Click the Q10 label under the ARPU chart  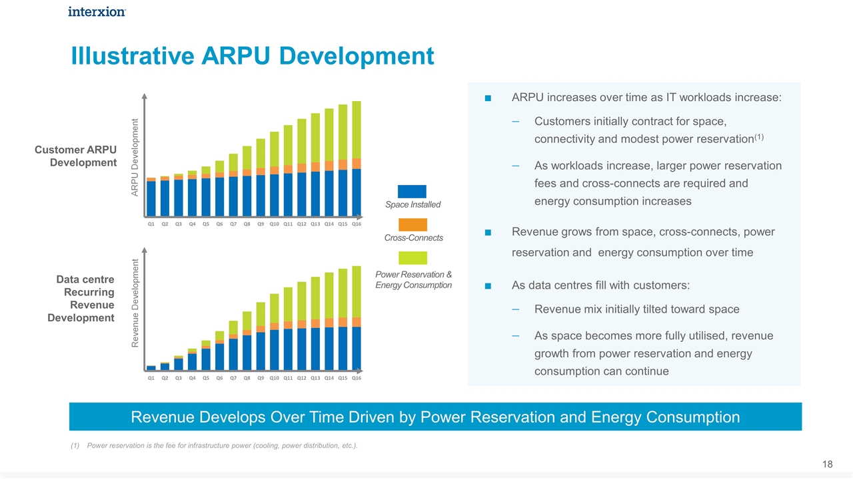[x=275, y=224]
